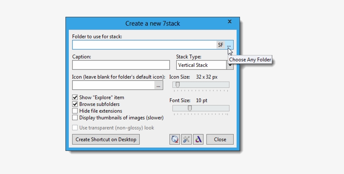Open the tools settings icon button
The image size is (344, 174).
tap(187, 139)
